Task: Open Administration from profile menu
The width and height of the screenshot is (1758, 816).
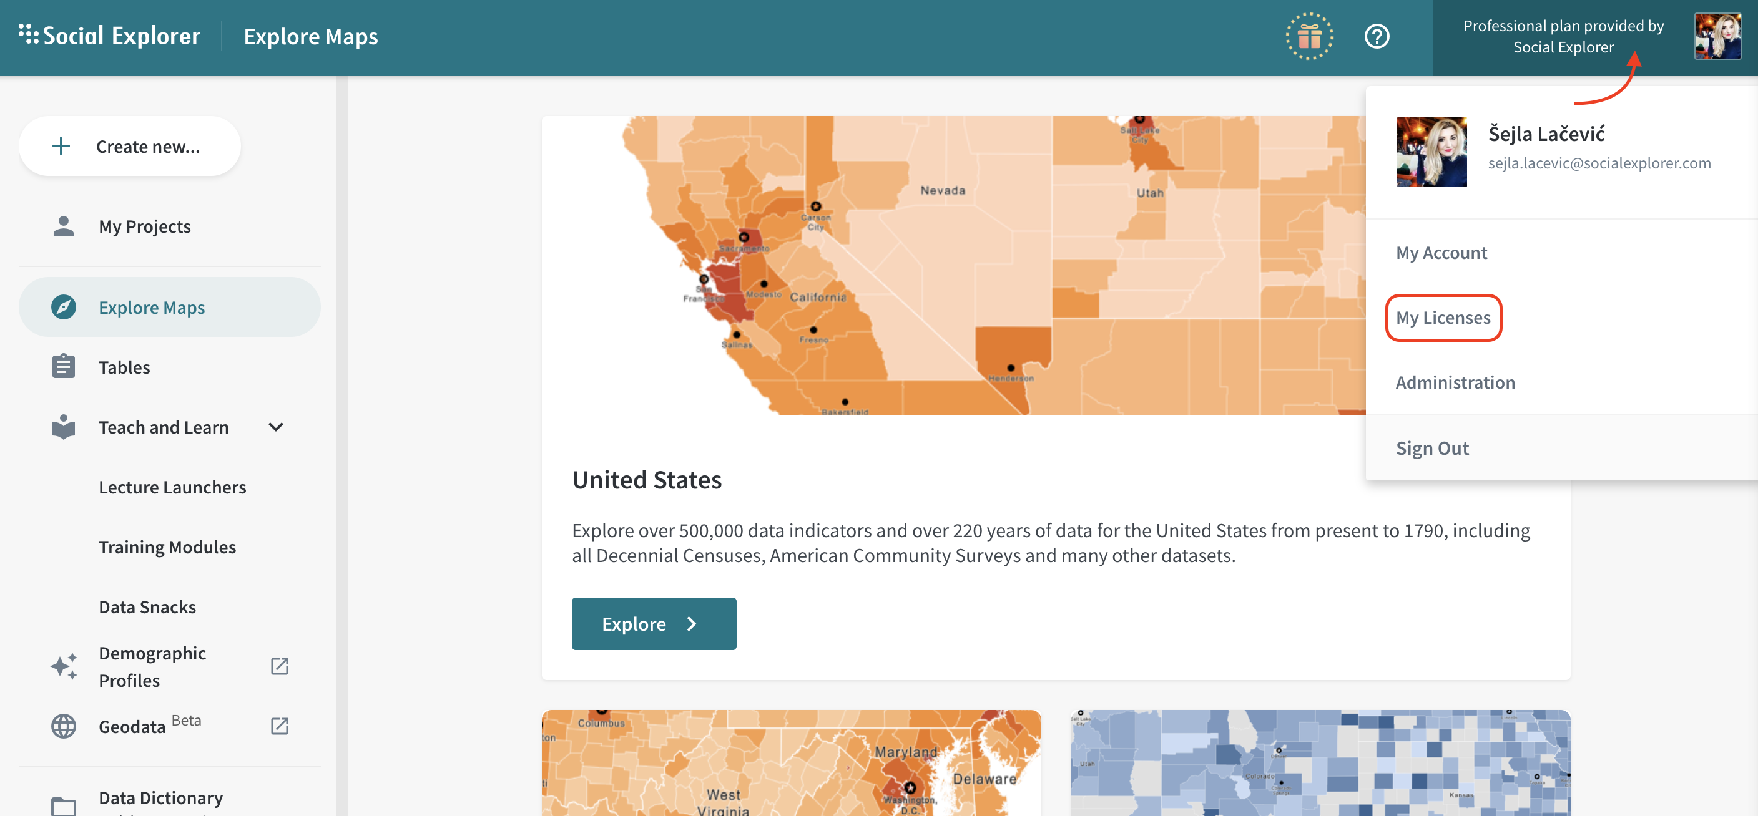Action: pos(1455,382)
